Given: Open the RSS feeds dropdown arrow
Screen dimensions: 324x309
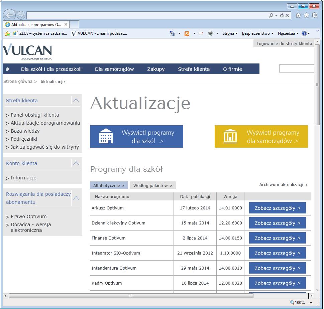Looking at the screenshot, I should [194, 33].
